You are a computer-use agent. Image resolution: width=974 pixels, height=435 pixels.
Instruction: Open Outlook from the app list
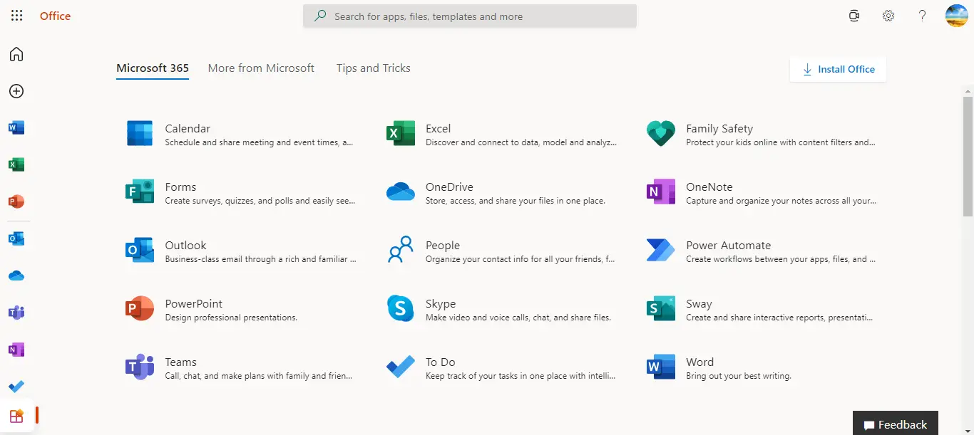pos(241,251)
